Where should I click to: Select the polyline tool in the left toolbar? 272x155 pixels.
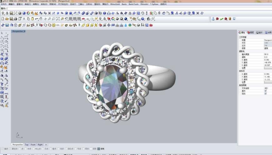[x=2, y=37]
